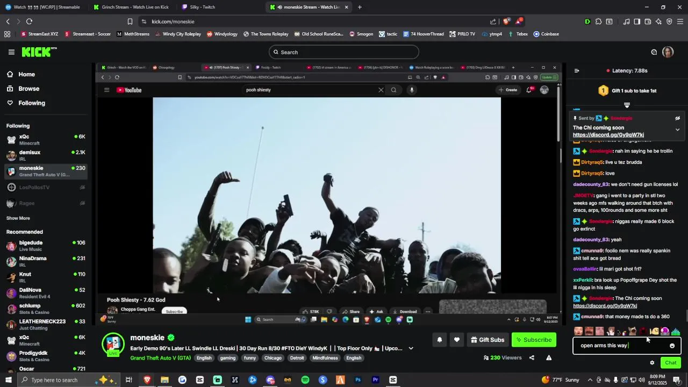Reload the kick.com page
Screen dimensions: 688x387
click(29, 21)
